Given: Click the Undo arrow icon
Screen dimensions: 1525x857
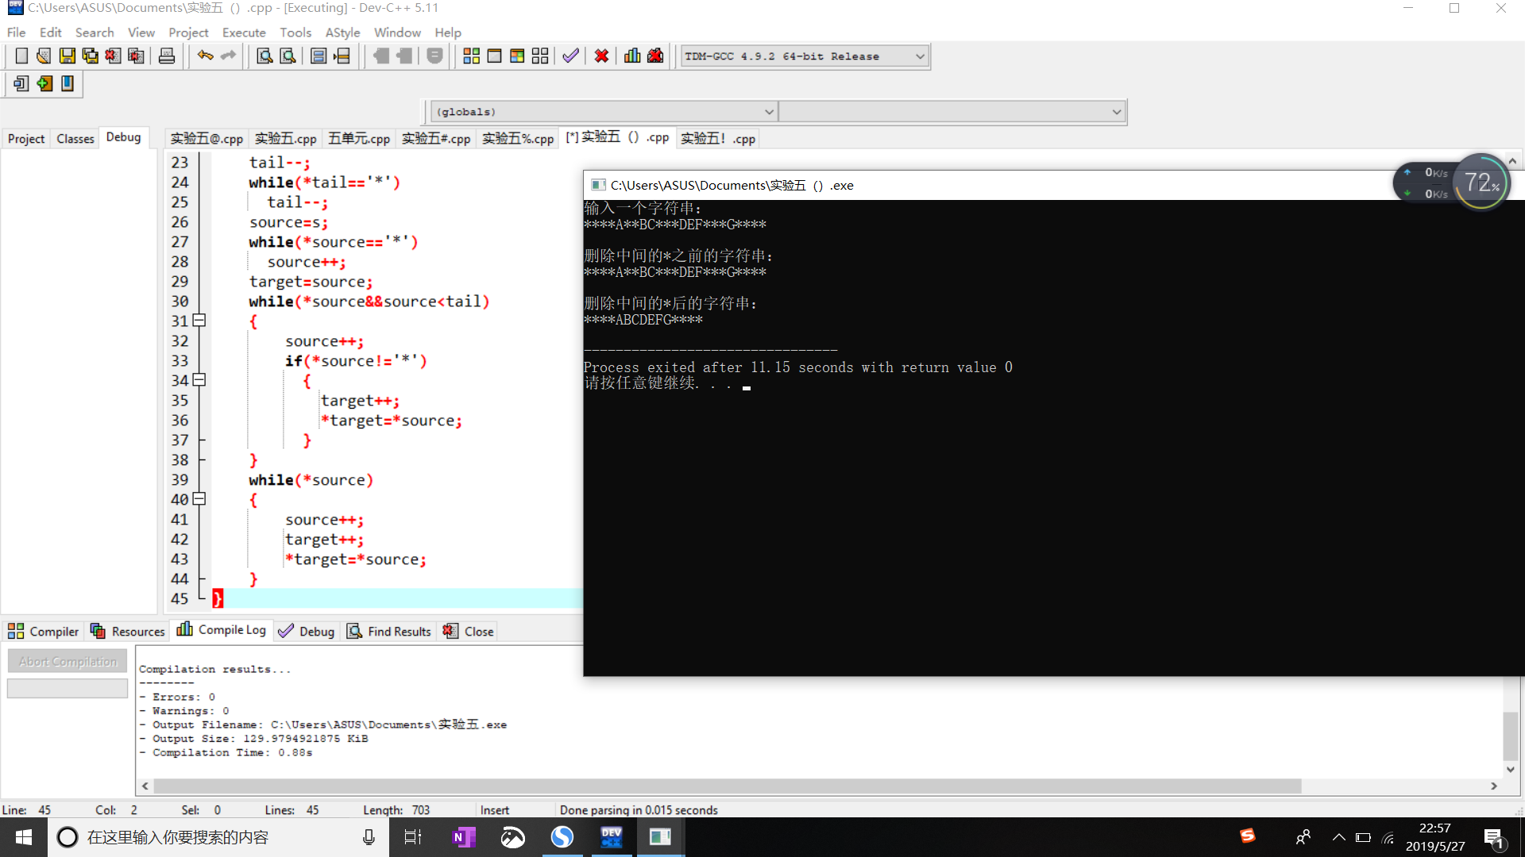Looking at the screenshot, I should click(x=205, y=56).
